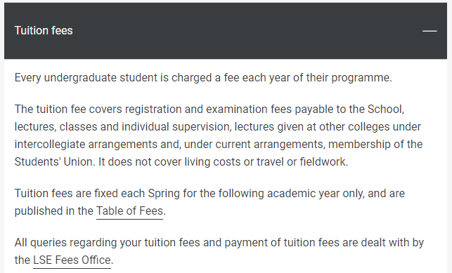Screen dimensions: 452x273
Task: Click the sentence starting "Every undergraduate student"
Action: click(203, 78)
